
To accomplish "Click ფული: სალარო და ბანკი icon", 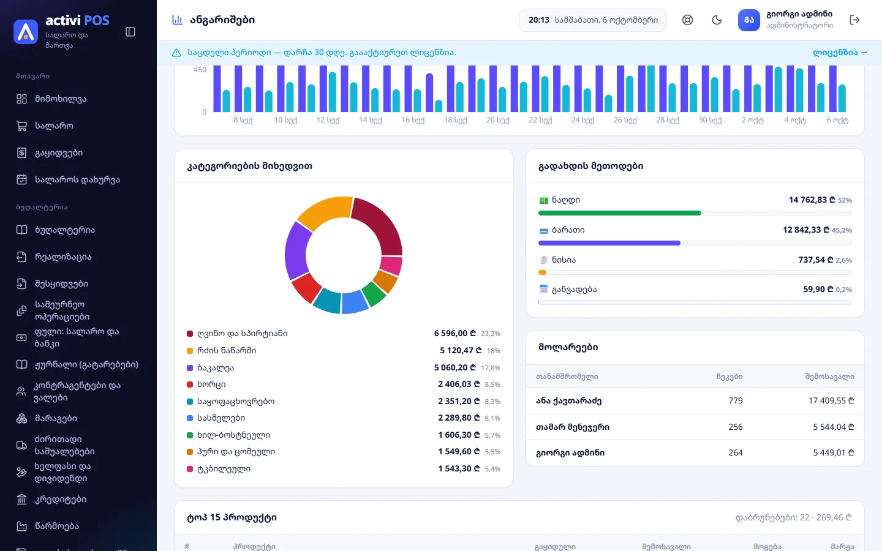I will click(x=21, y=338).
